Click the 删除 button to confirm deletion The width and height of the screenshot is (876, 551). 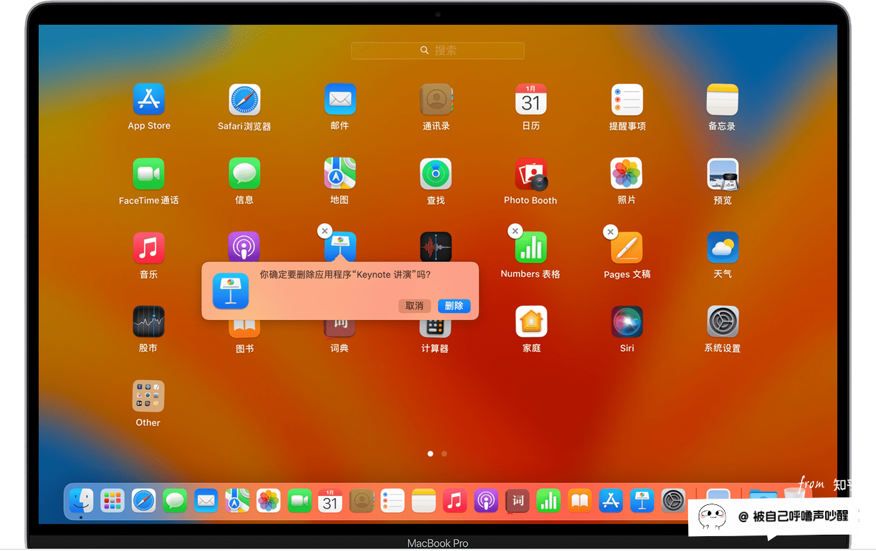point(454,306)
